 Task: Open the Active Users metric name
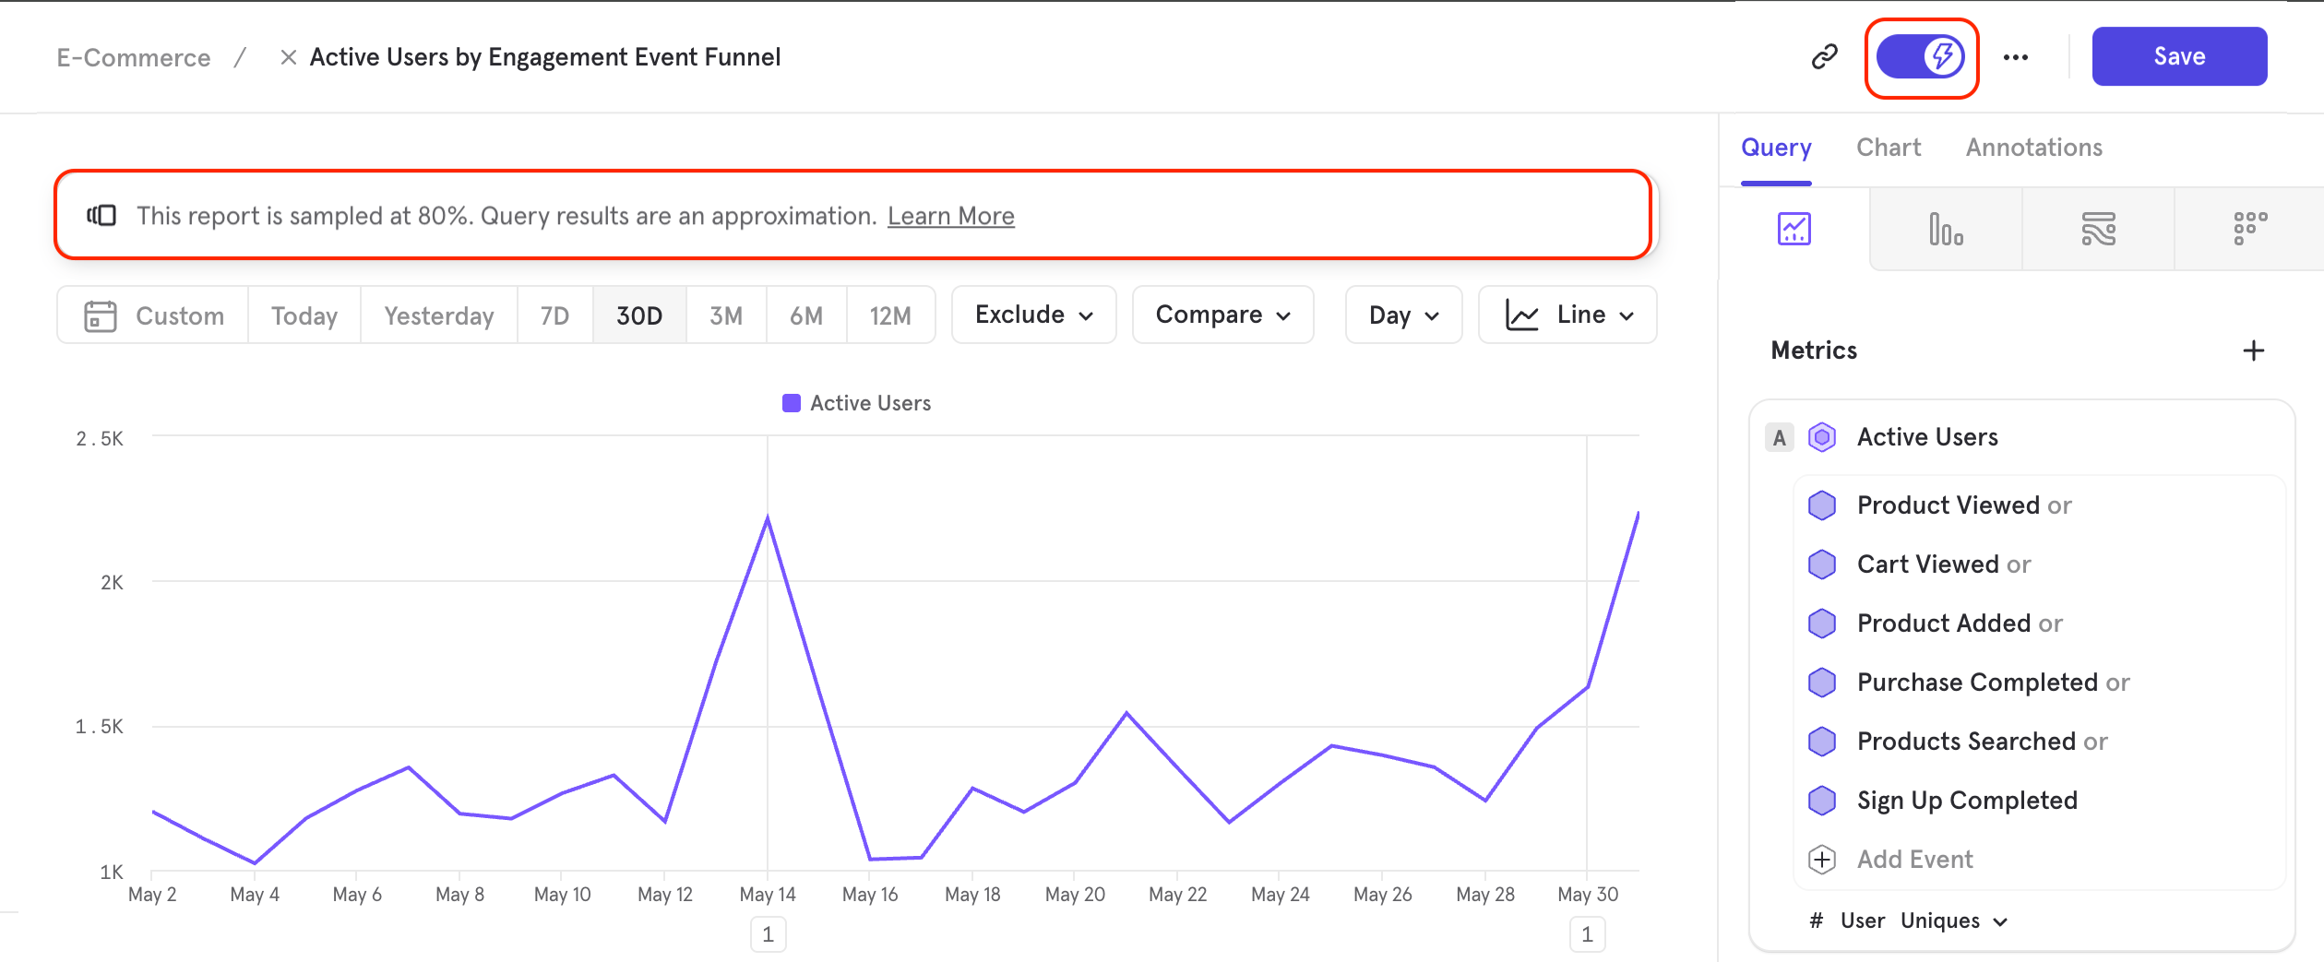pyautogui.click(x=1927, y=437)
